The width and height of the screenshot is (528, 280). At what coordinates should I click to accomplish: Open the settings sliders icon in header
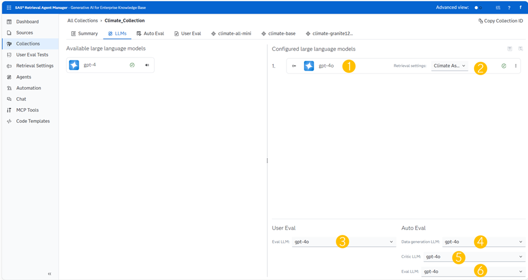(x=498, y=7)
